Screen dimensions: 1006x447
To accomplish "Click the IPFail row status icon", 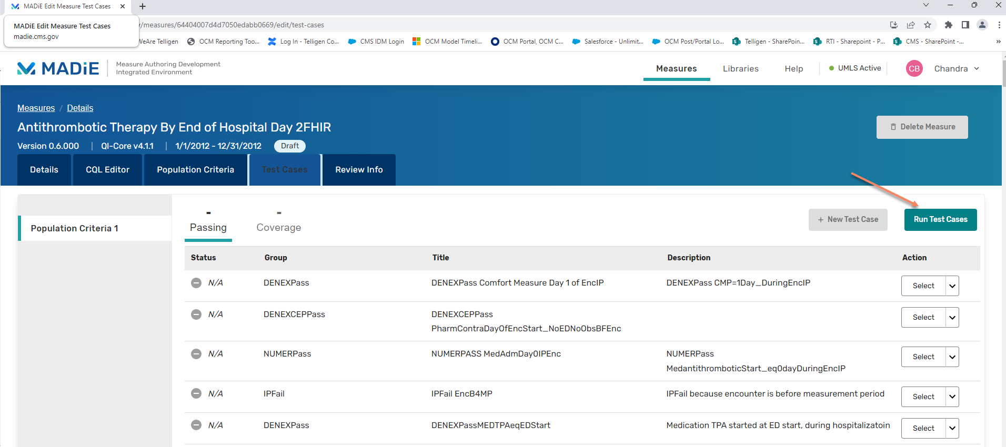I will (x=196, y=393).
